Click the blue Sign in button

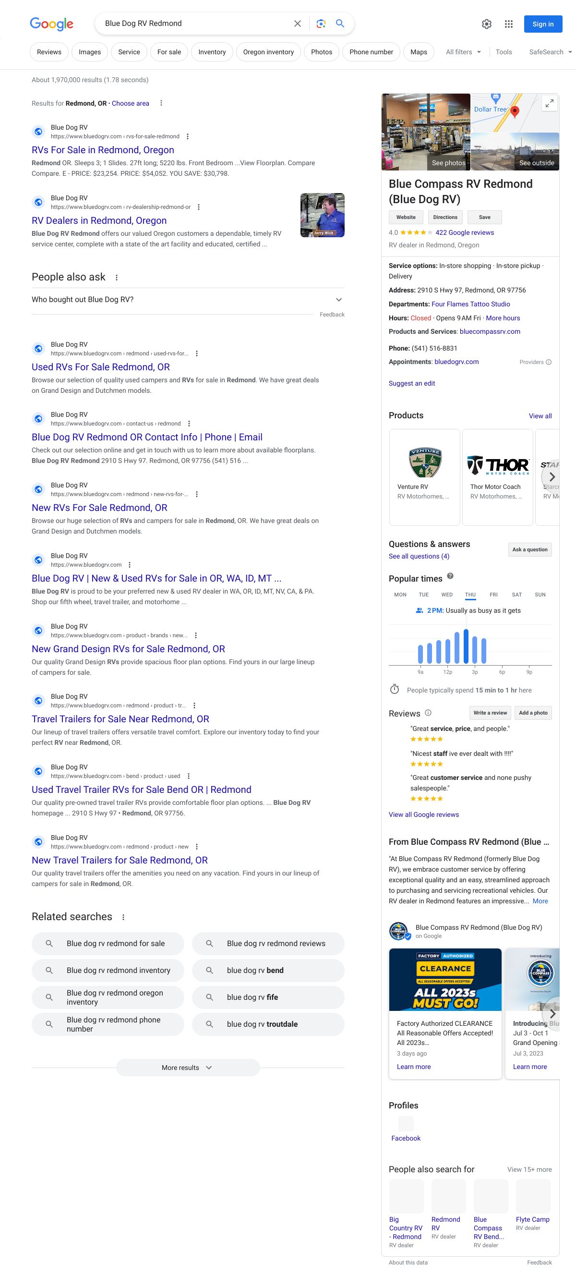542,24
